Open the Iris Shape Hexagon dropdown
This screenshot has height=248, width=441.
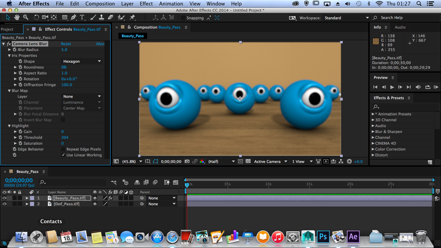click(82, 61)
